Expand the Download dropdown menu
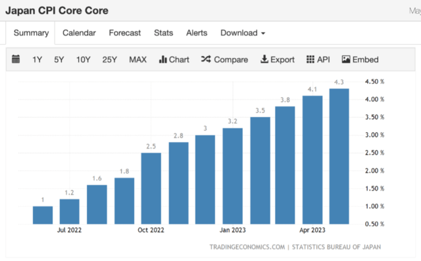The image size is (421, 261). [x=243, y=33]
